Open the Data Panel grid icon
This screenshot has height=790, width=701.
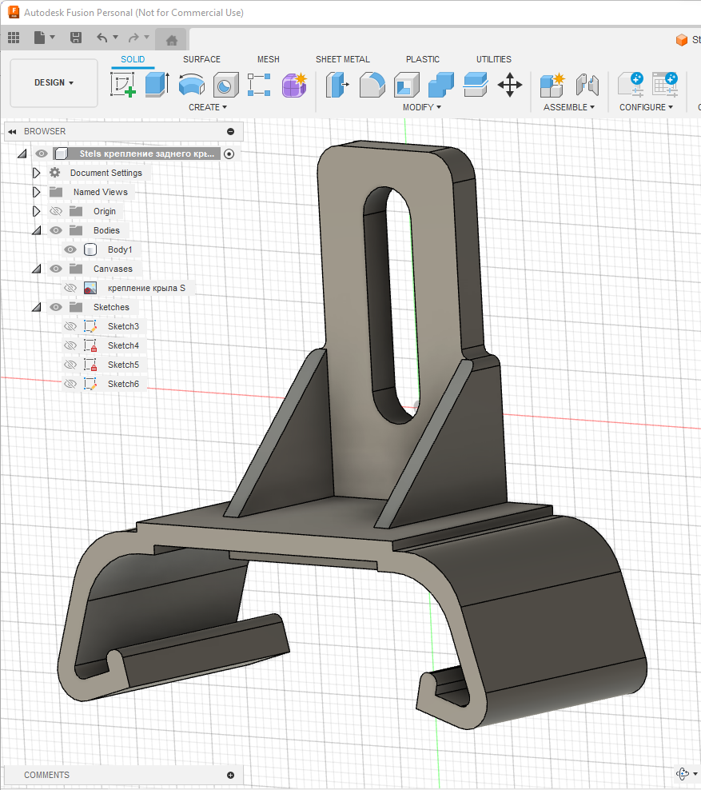coord(14,38)
